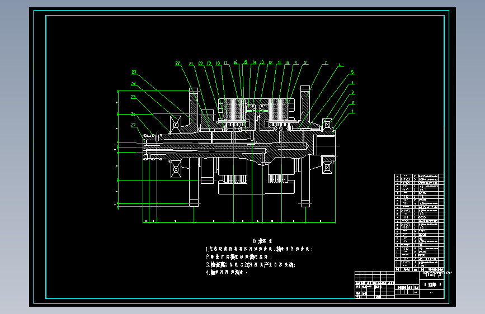
Task: Select balloon label 20
Action: [200, 63]
